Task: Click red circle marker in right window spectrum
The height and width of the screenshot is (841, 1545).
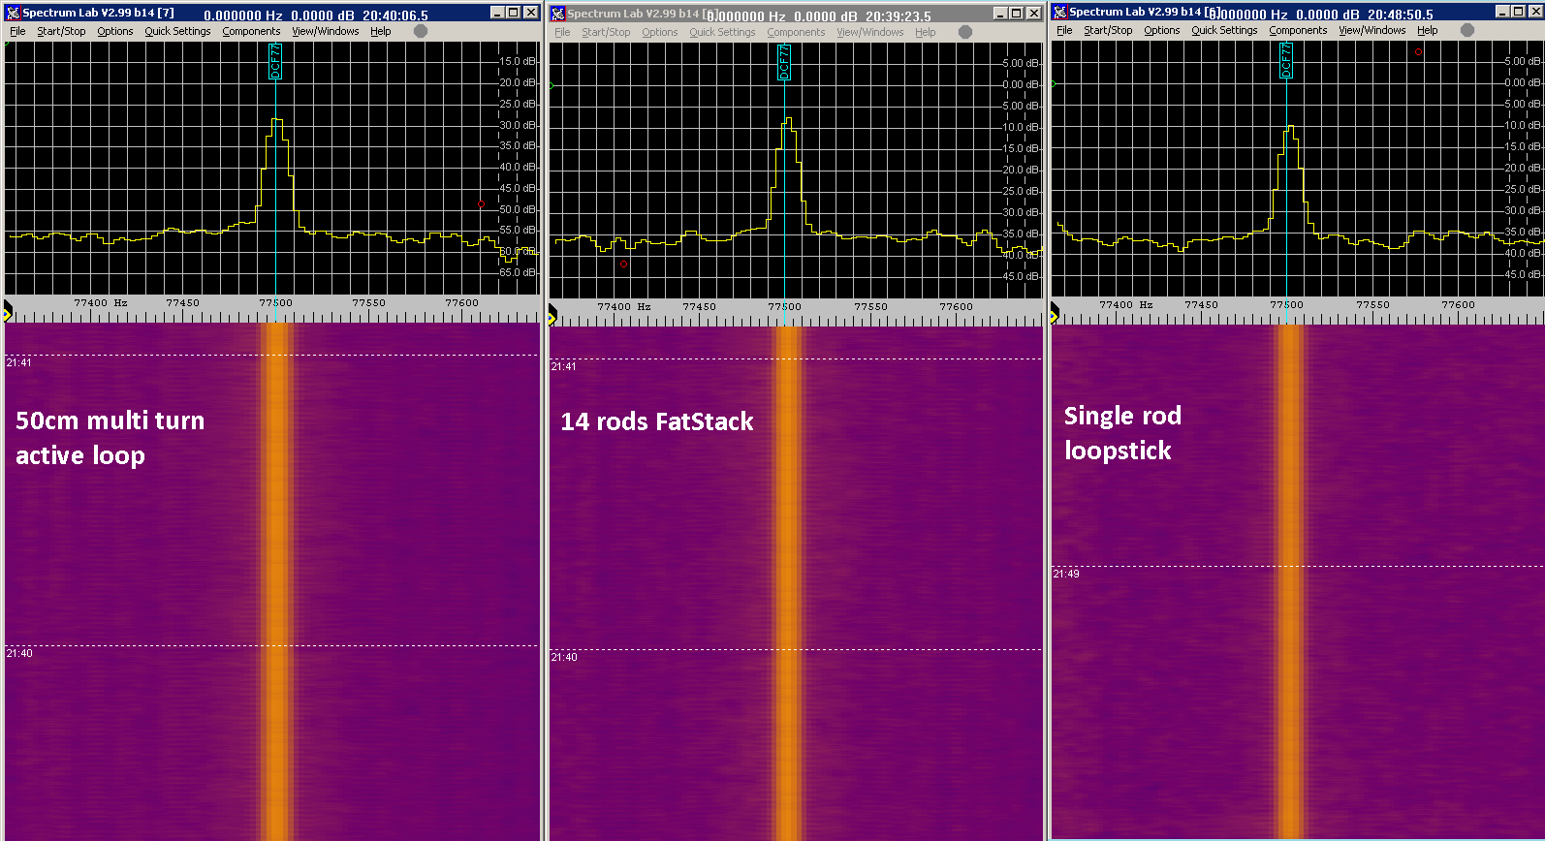Action: click(x=1418, y=52)
